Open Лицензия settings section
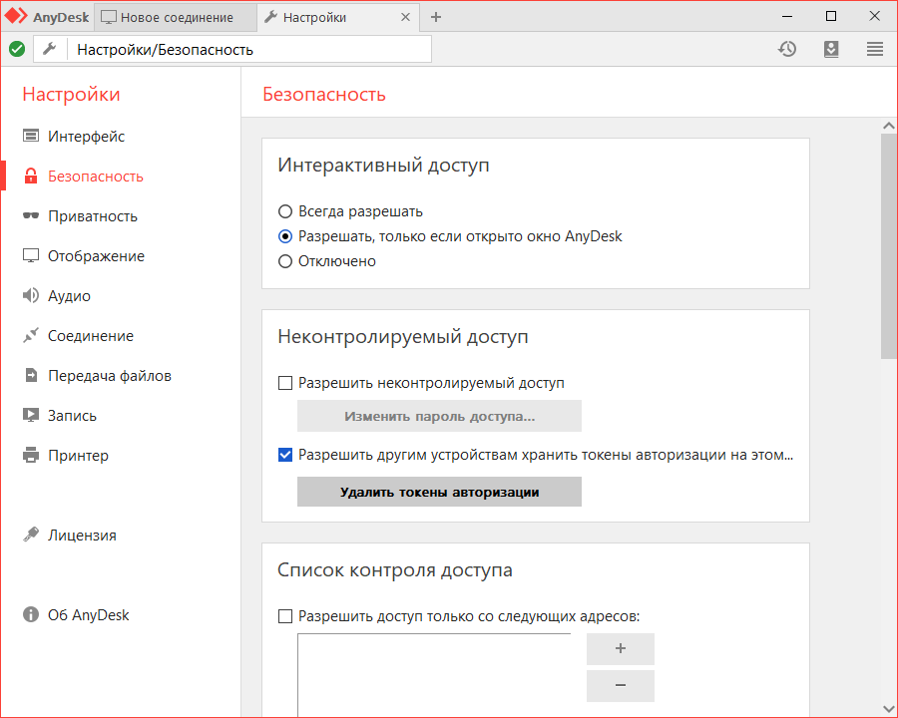Viewport: 898px width, 718px height. [x=82, y=536]
